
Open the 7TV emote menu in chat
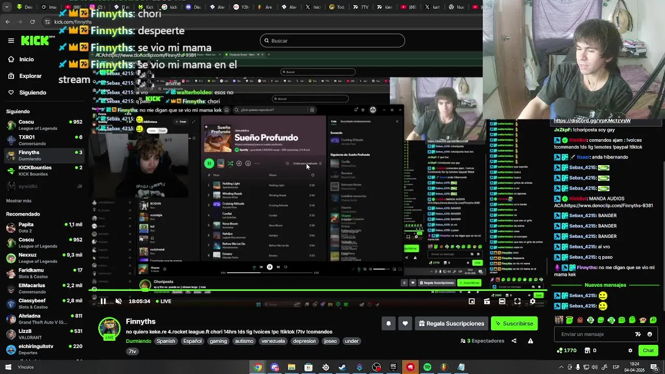638,335
